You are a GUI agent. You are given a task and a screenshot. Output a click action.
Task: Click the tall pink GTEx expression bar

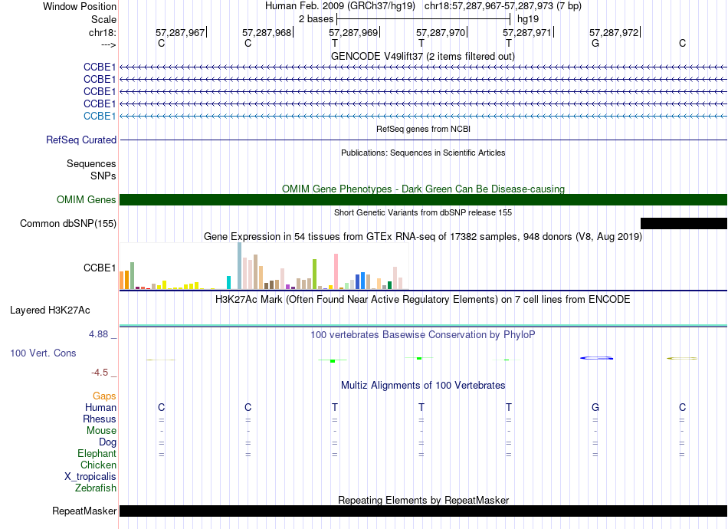(x=336, y=271)
